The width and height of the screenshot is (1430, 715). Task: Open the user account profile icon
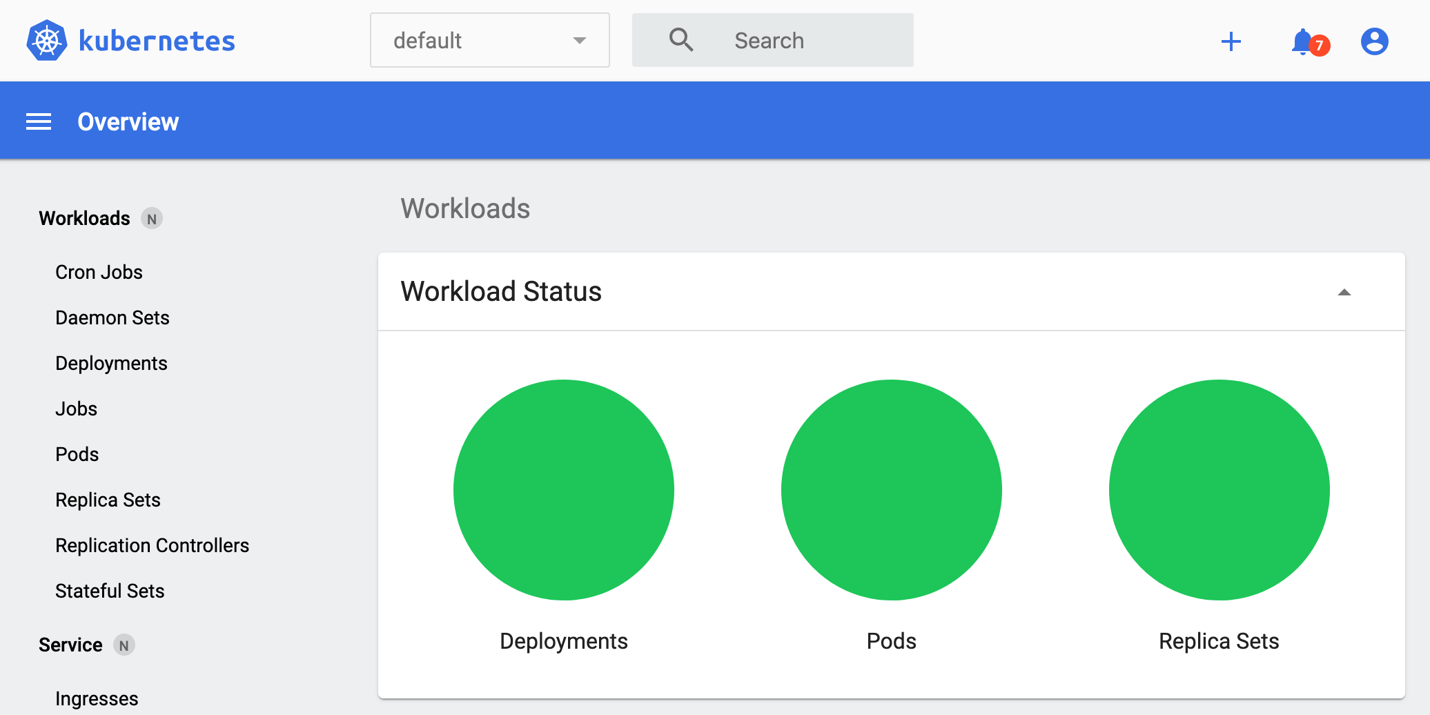coord(1374,41)
